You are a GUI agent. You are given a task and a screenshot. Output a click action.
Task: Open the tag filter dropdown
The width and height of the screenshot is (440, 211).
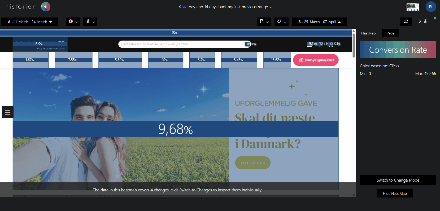(x=281, y=22)
